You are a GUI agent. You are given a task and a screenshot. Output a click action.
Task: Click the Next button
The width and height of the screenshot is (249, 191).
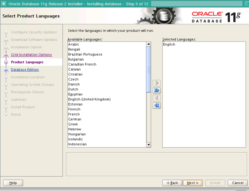[x=193, y=183]
